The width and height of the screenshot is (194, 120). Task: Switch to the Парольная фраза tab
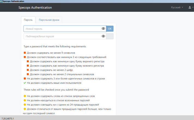(x=49, y=20)
